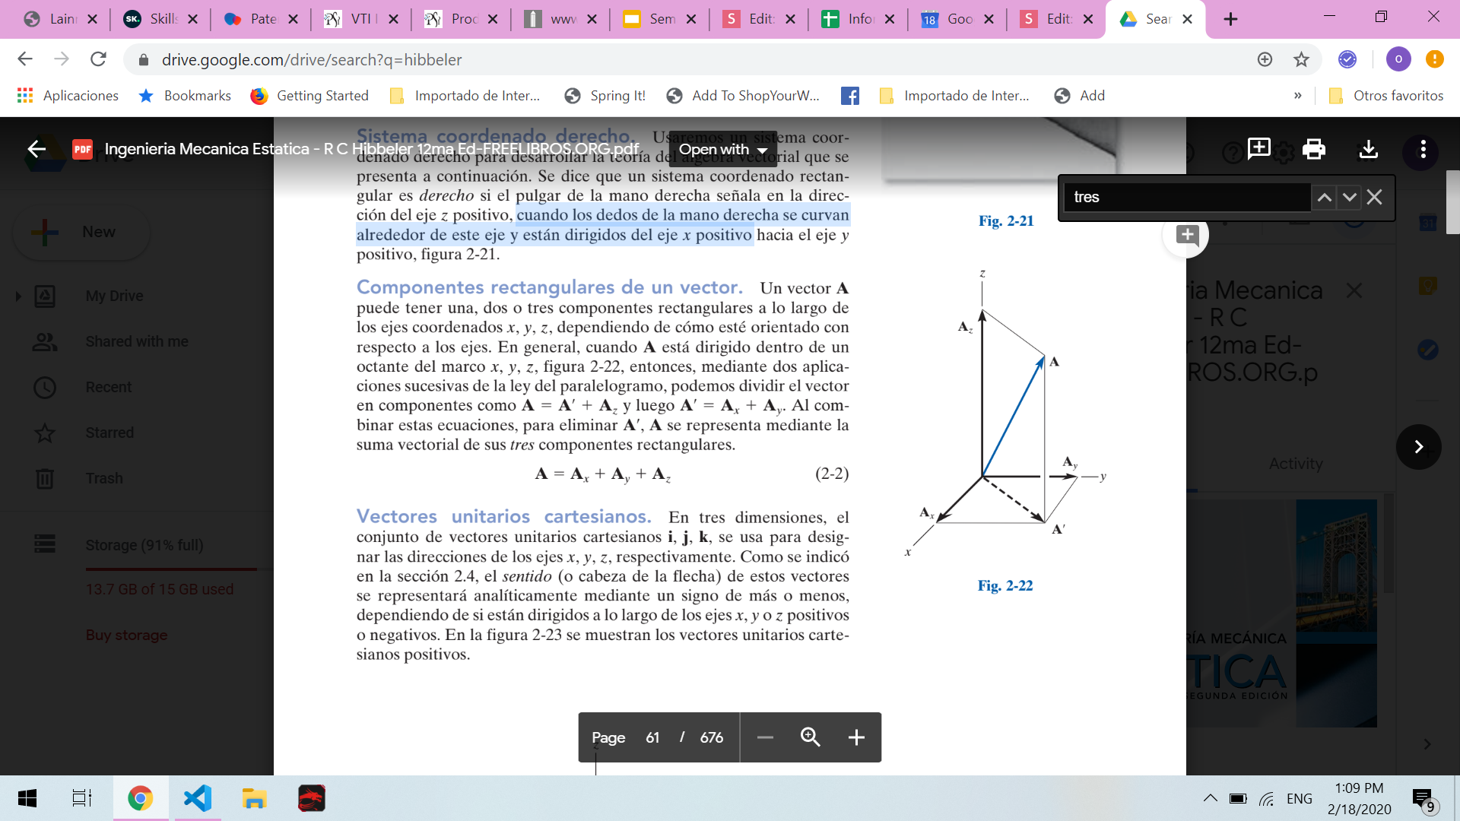Expand hidden bookmarks overflow chevron
Image resolution: width=1460 pixels, height=821 pixels.
click(x=1297, y=96)
